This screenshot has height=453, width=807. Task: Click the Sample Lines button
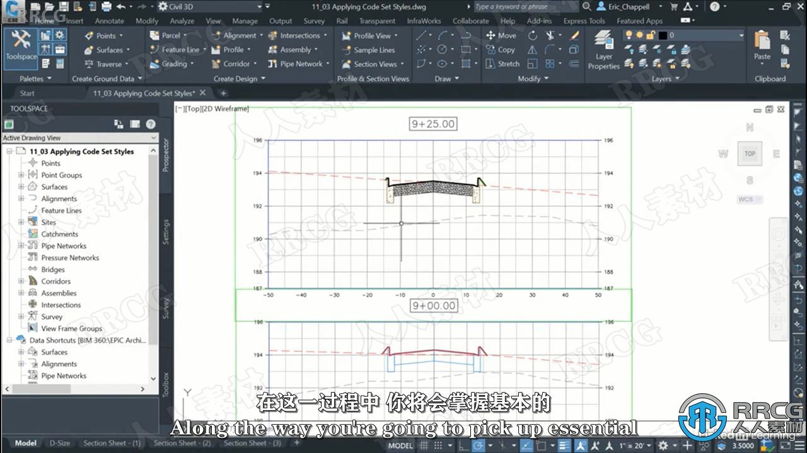pos(368,50)
